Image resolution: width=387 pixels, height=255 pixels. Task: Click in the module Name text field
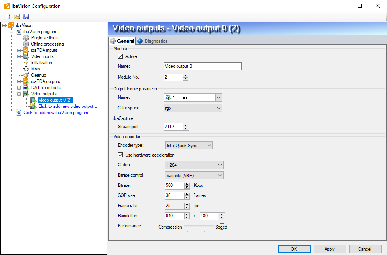tap(203, 66)
